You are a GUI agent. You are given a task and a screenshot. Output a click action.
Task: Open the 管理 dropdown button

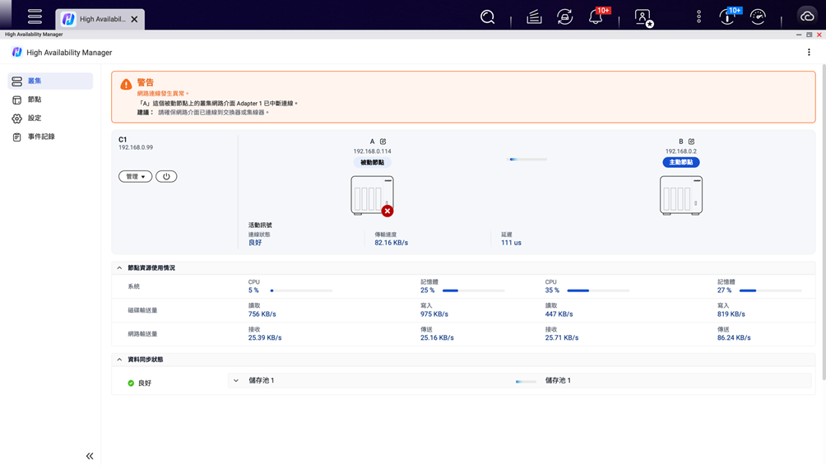coord(136,177)
